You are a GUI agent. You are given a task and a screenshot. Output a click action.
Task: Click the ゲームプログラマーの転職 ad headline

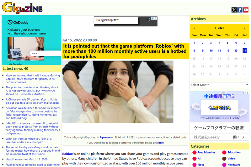click(219, 128)
